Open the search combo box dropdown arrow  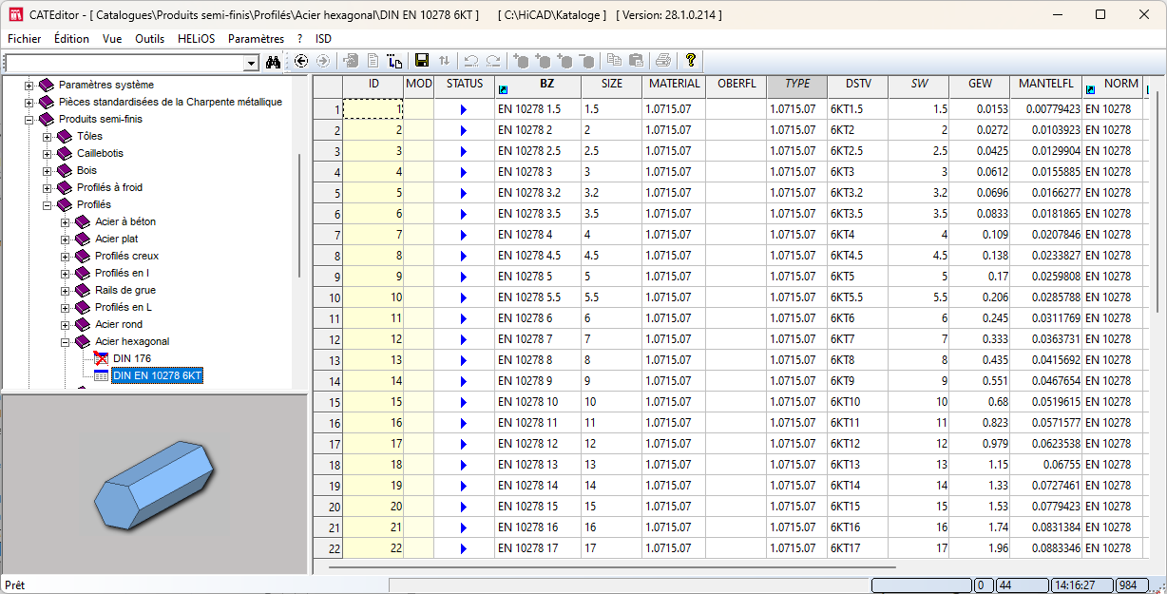(251, 63)
